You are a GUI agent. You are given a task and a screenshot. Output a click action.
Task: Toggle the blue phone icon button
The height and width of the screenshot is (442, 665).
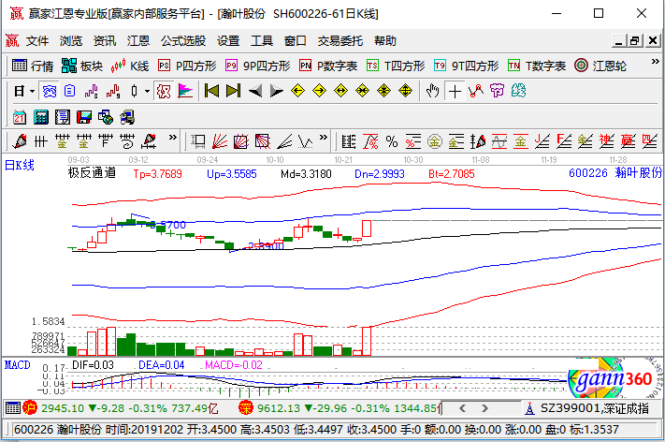point(50,91)
